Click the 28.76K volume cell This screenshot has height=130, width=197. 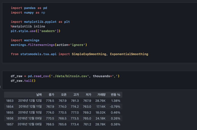(100, 101)
